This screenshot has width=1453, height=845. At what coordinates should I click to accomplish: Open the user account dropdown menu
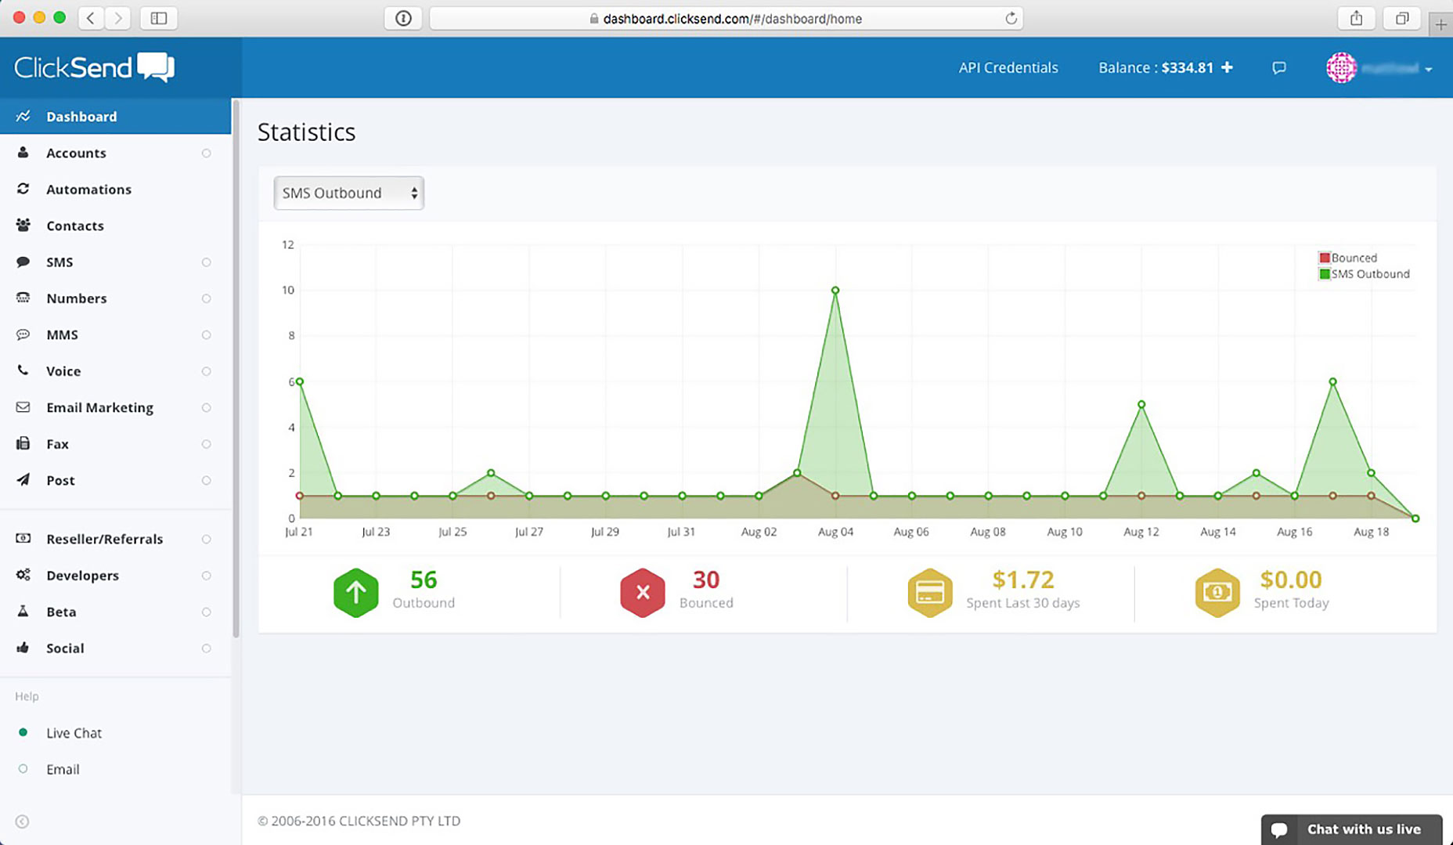(x=1379, y=68)
